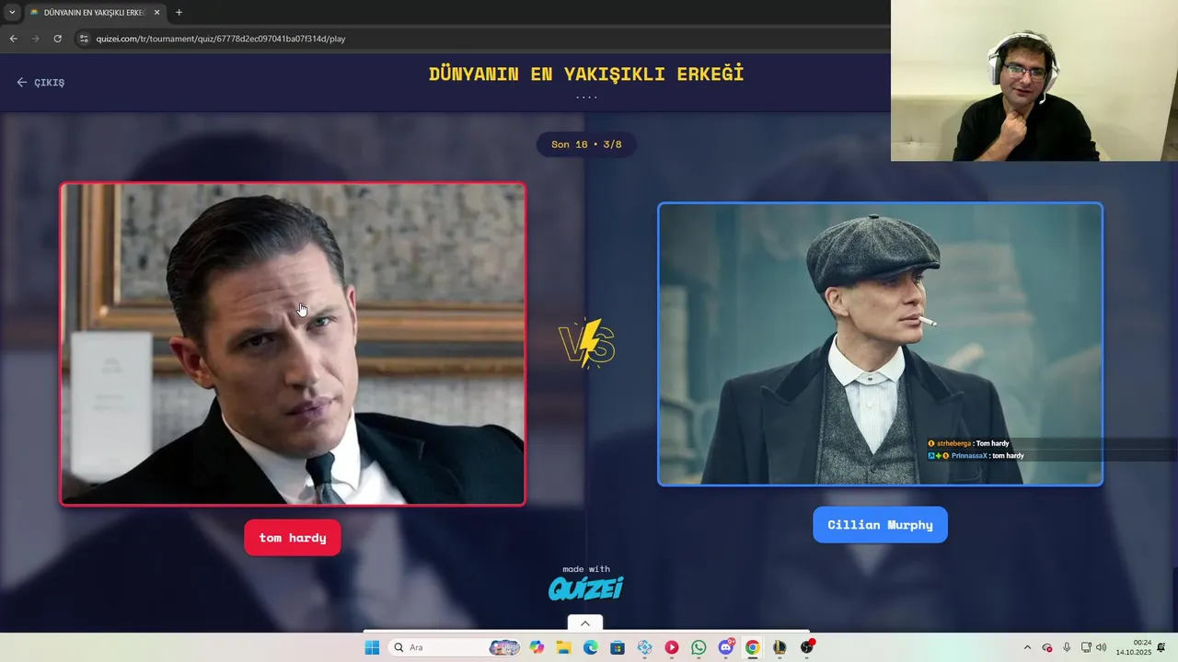Click the address bar URL
This screenshot has width=1178, height=662.
(221, 39)
